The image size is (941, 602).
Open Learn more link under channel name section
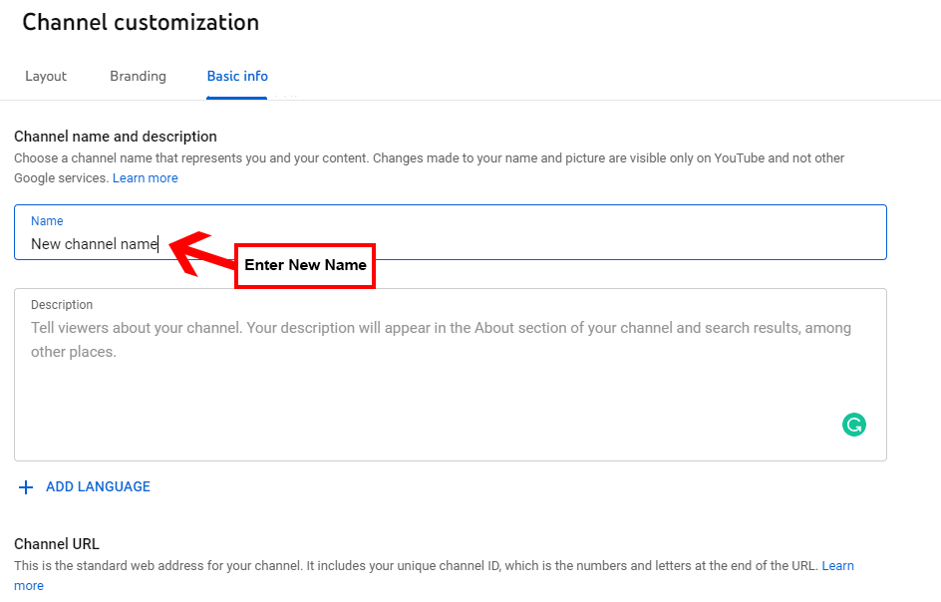[146, 178]
